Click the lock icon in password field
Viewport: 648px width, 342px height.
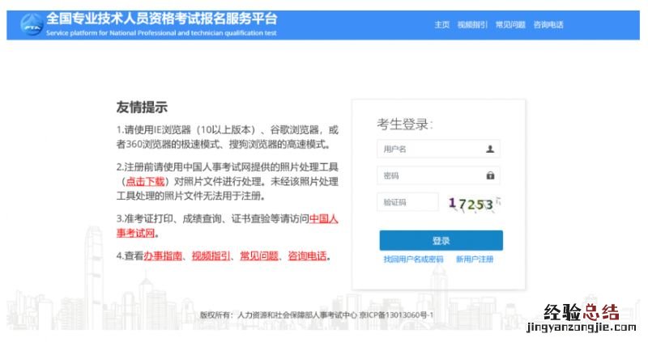coord(490,175)
